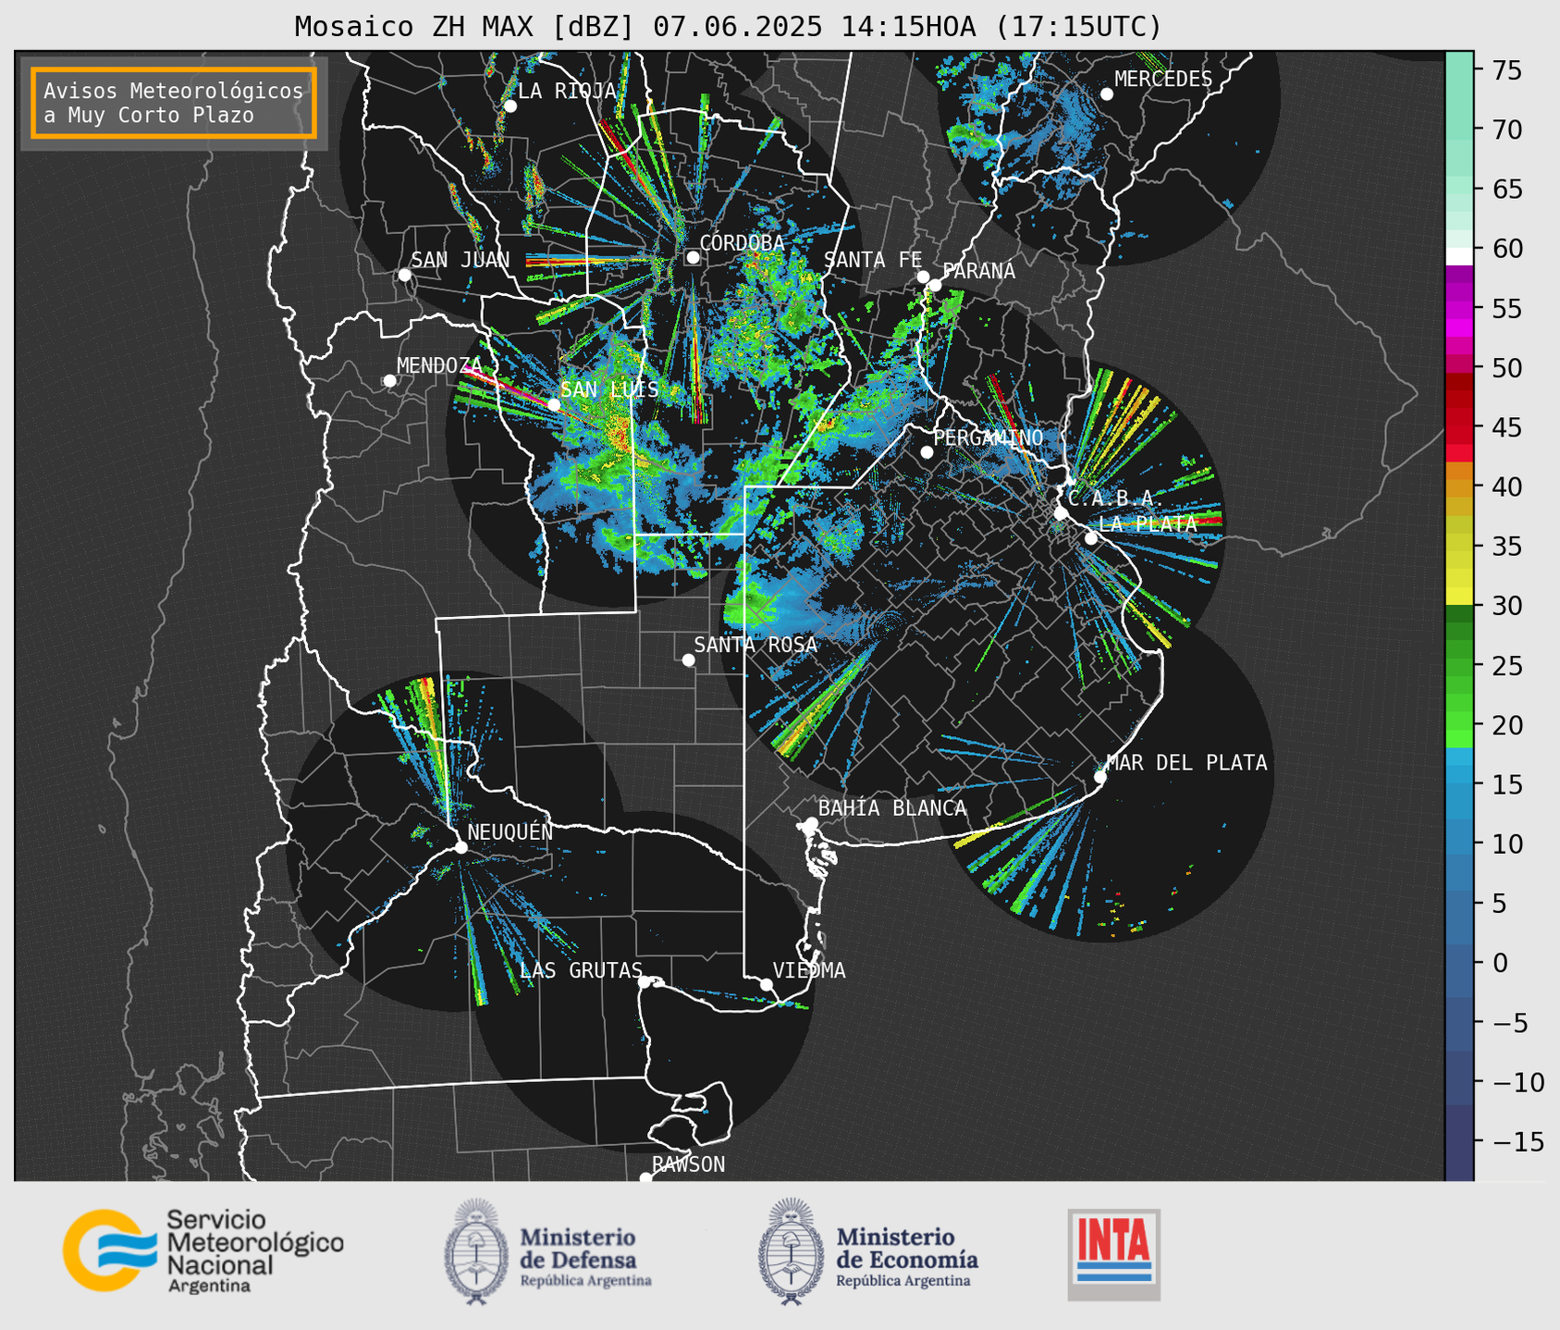1560x1330 pixels.
Task: Select the San Juan city dot
Action: tap(404, 275)
